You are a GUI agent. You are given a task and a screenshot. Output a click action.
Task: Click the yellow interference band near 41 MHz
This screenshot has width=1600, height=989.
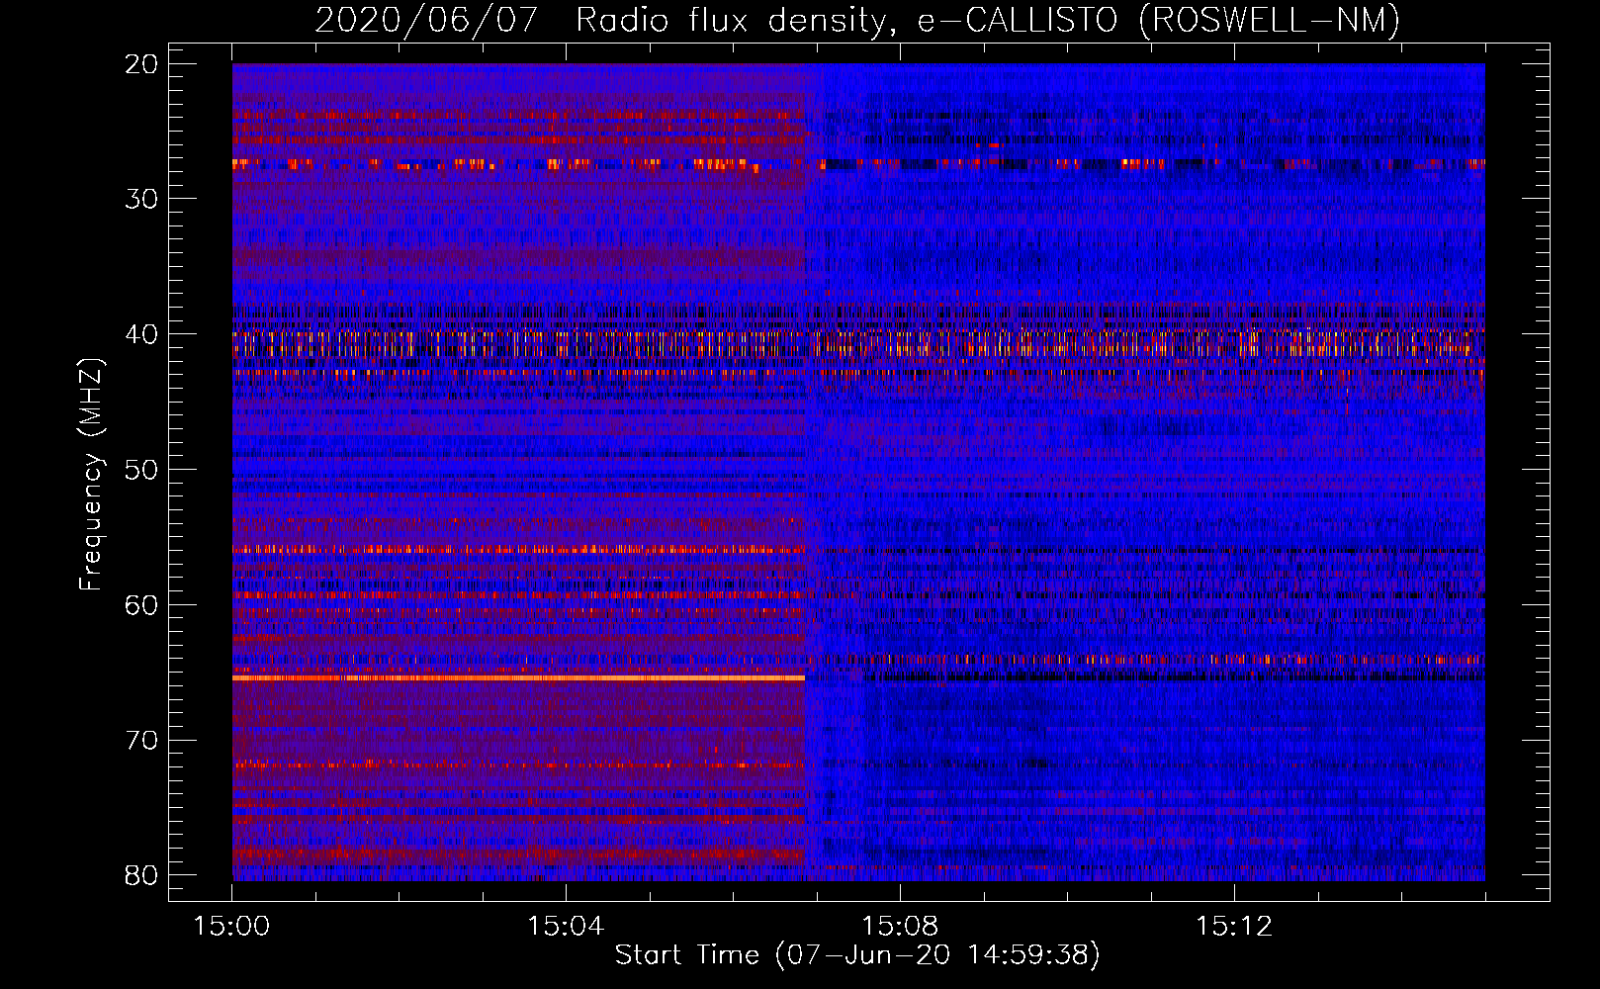click(858, 344)
